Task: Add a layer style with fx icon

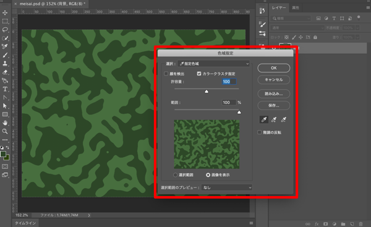Action: (317, 224)
